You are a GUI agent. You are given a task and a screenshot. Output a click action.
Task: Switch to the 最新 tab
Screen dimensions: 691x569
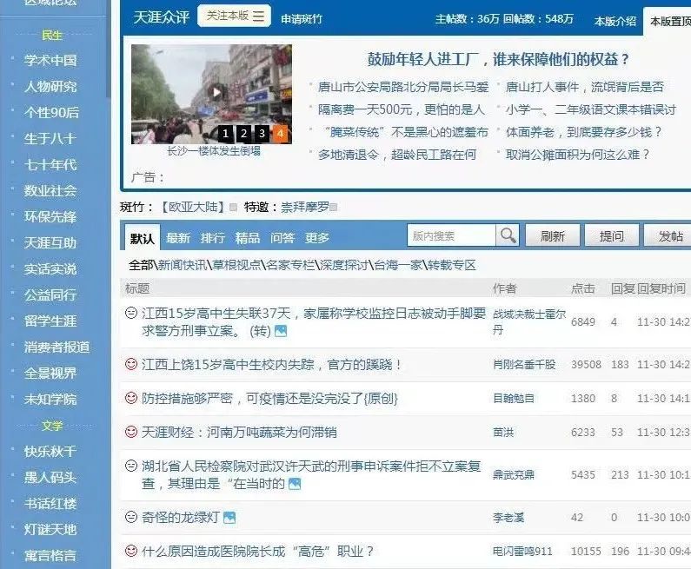tap(178, 238)
